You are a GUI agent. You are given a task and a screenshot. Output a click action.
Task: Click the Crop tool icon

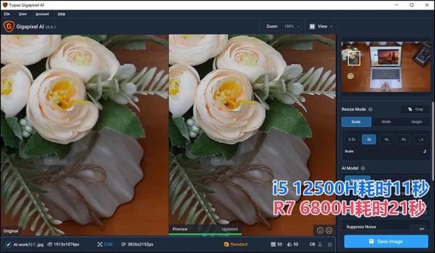(410, 109)
